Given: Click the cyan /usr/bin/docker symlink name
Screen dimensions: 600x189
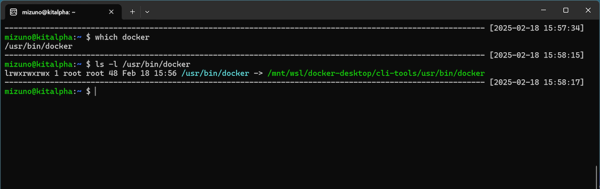Looking at the screenshot, I should click(215, 73).
